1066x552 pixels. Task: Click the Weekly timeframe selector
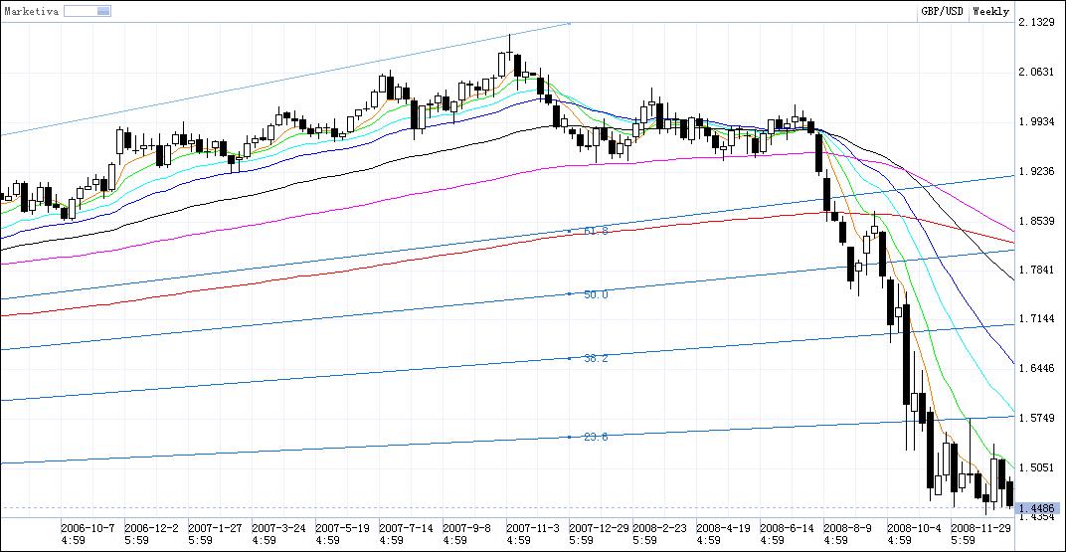click(990, 11)
